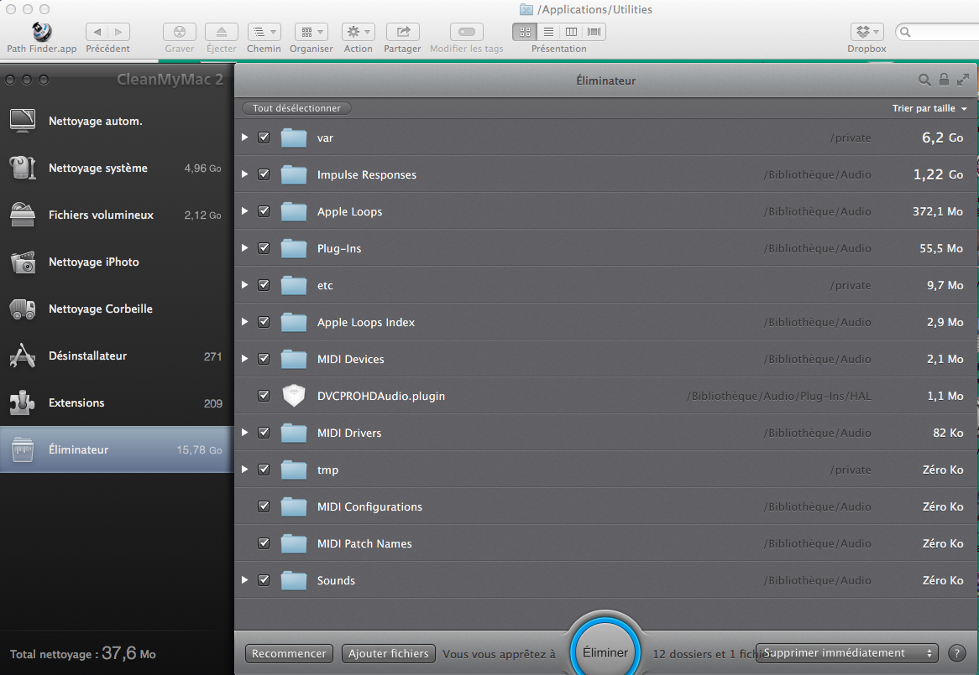Click Tout désélectionner button
This screenshot has width=979, height=675.
click(296, 109)
